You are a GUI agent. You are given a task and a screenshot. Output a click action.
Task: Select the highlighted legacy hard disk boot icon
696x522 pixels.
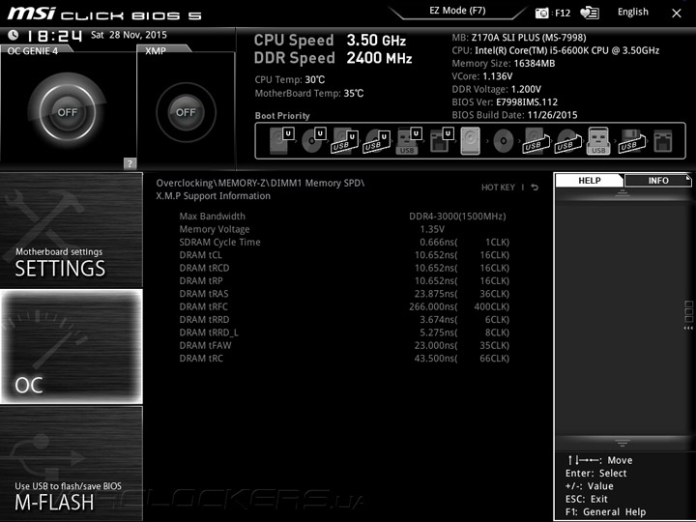(x=471, y=141)
